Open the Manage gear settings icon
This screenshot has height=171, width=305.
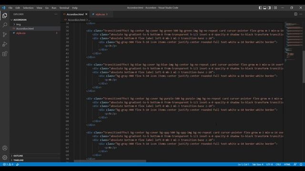5,157
